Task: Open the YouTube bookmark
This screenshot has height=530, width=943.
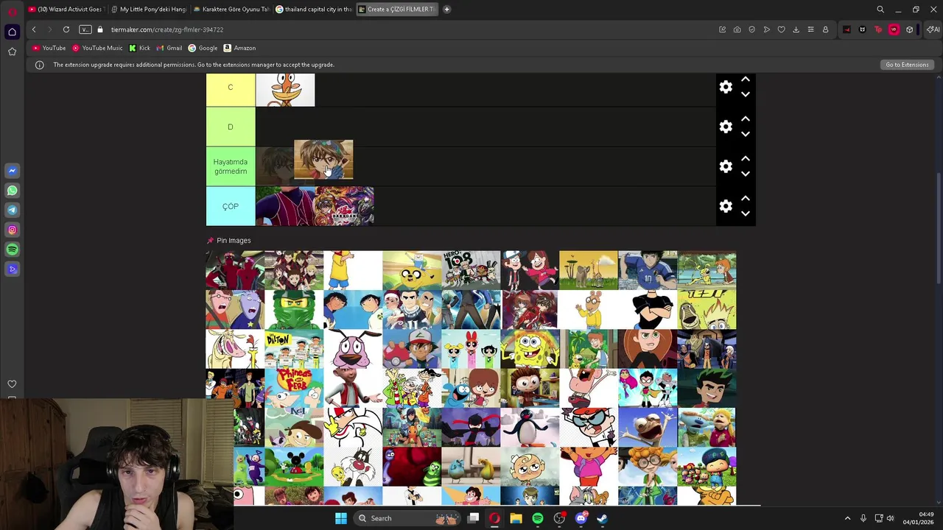Action: click(x=49, y=48)
